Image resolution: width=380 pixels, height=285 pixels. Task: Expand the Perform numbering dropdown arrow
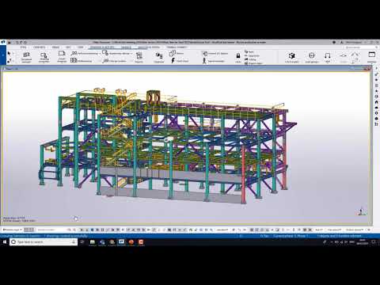[x=100, y=54]
